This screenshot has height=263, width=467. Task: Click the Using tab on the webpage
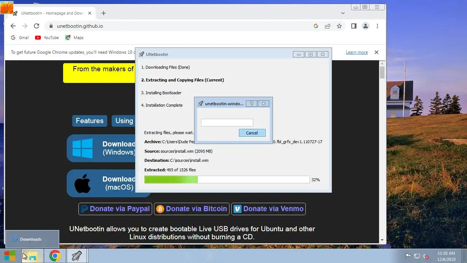[x=124, y=121]
